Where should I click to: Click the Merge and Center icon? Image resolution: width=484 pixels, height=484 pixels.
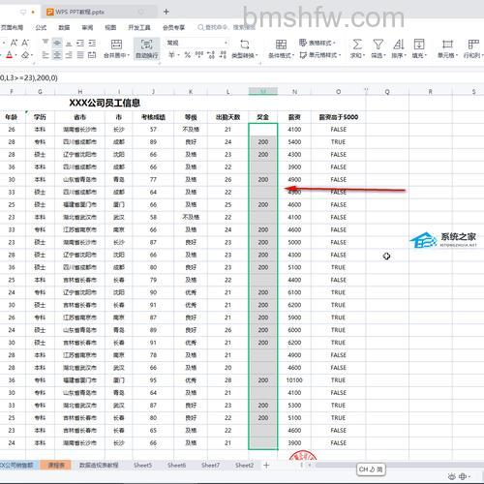pyautogui.click(x=116, y=45)
